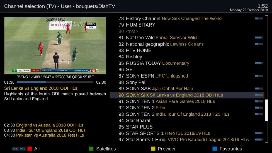Select the yellow Provider button
272x153 pixels.
[x=153, y=149]
